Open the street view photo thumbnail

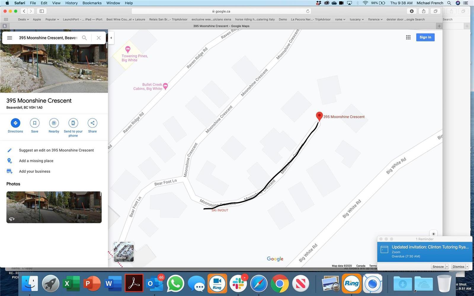click(54, 207)
